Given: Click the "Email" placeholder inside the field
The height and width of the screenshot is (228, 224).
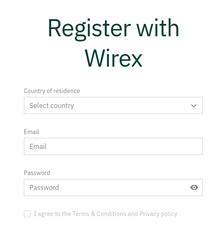Looking at the screenshot, I should [38, 146].
